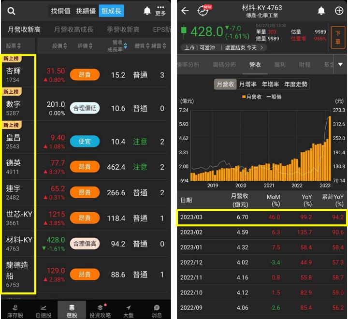The width and height of the screenshot is (348, 319).
Task: Open the 更多 three-dots menu
Action: [160, 11]
